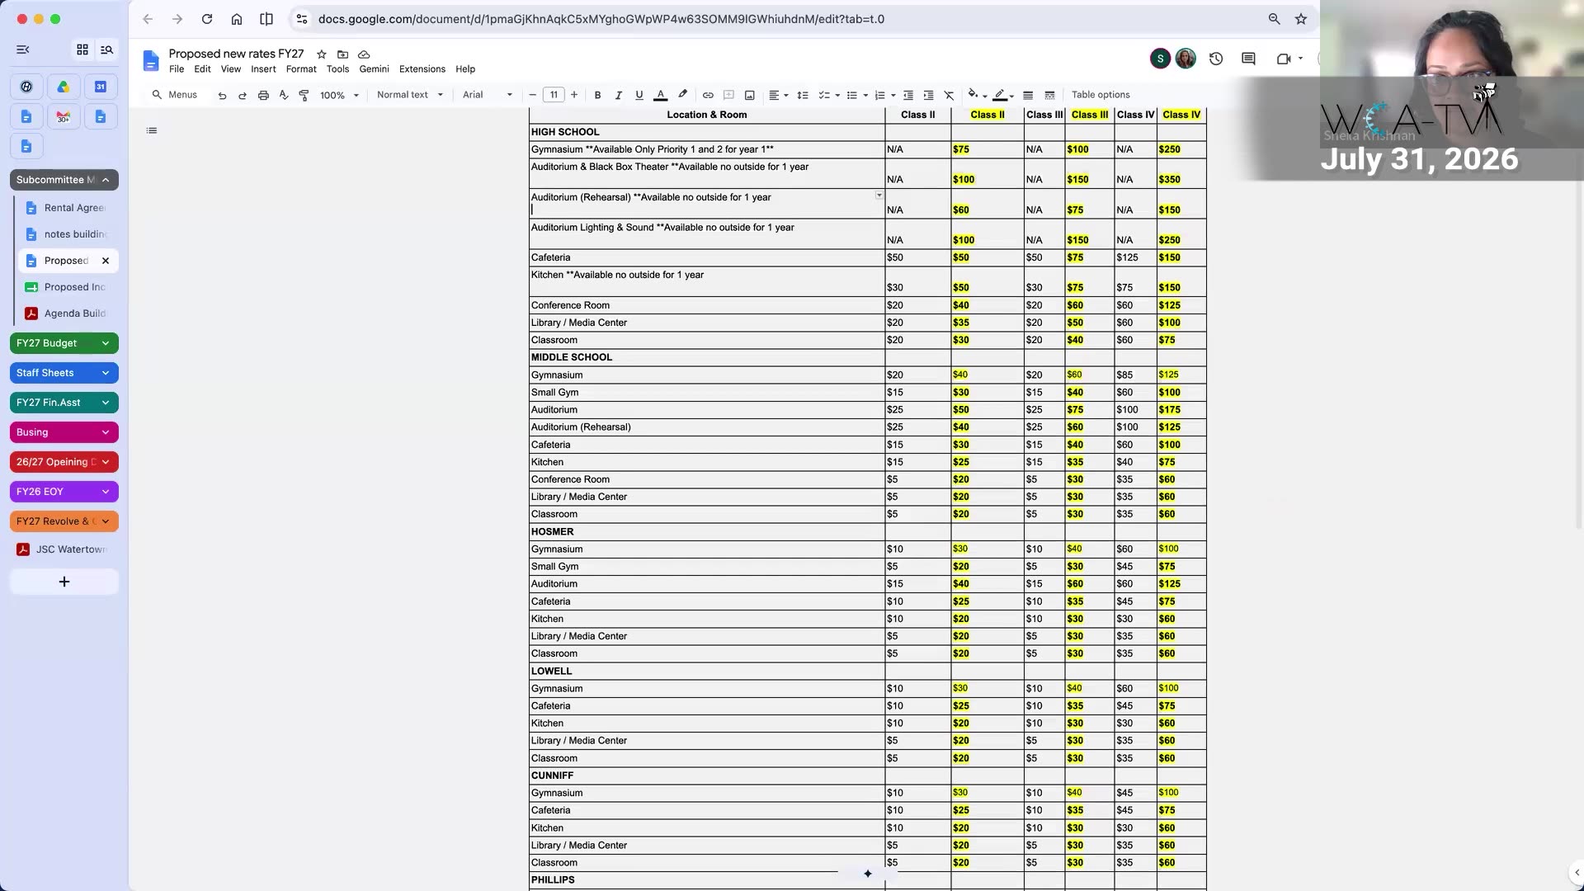Show the document outline

coord(152,130)
